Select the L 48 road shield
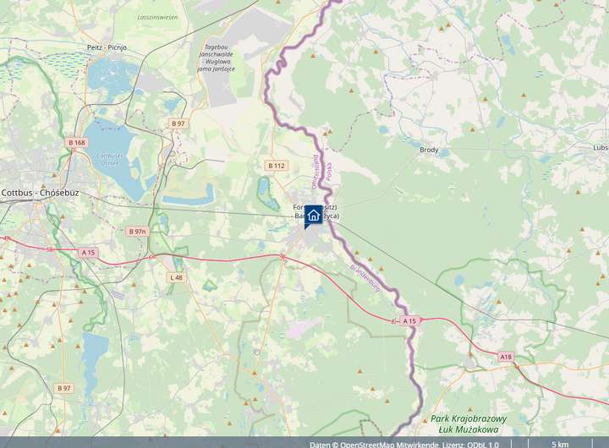Image resolution: width=609 pixels, height=448 pixels. coord(176,277)
